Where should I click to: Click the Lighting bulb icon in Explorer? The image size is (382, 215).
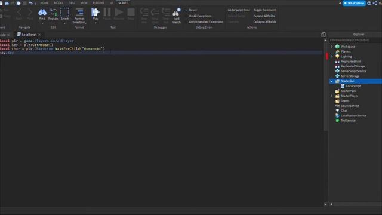(337, 56)
